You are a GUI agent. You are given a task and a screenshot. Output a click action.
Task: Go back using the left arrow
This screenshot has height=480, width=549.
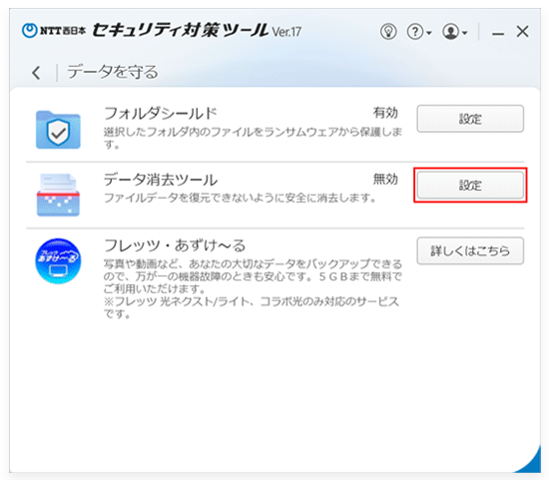click(36, 73)
